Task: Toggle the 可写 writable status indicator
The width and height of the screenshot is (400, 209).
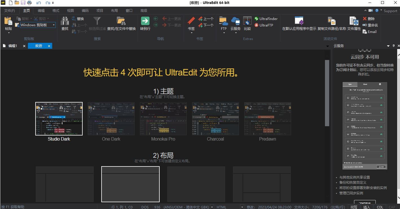Action: click(354, 207)
